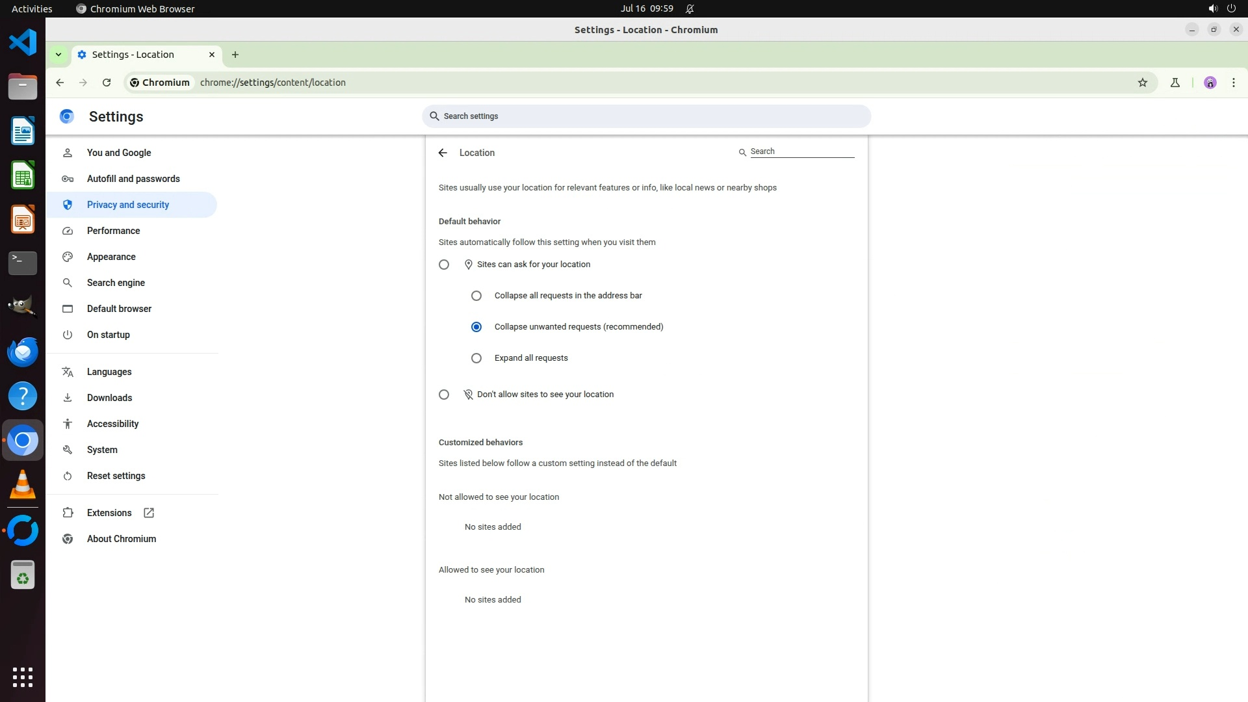Open Chromium three-dot menu

pyautogui.click(x=1234, y=83)
